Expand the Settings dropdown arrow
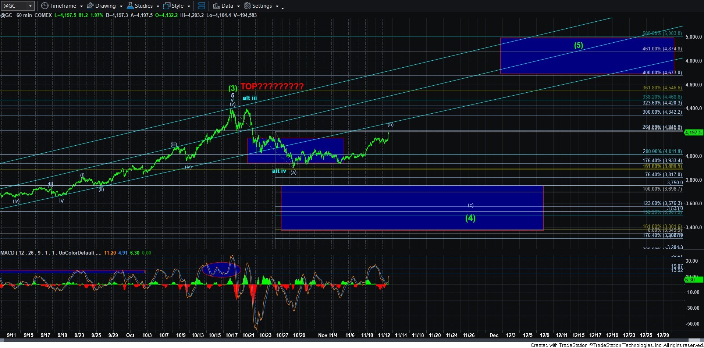The width and height of the screenshot is (704, 348). (277, 6)
